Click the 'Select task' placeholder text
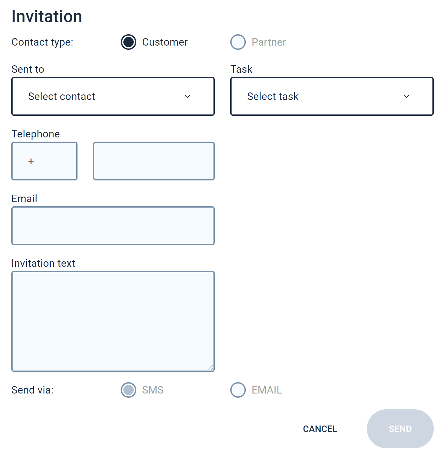The image size is (446, 464). [x=273, y=96]
